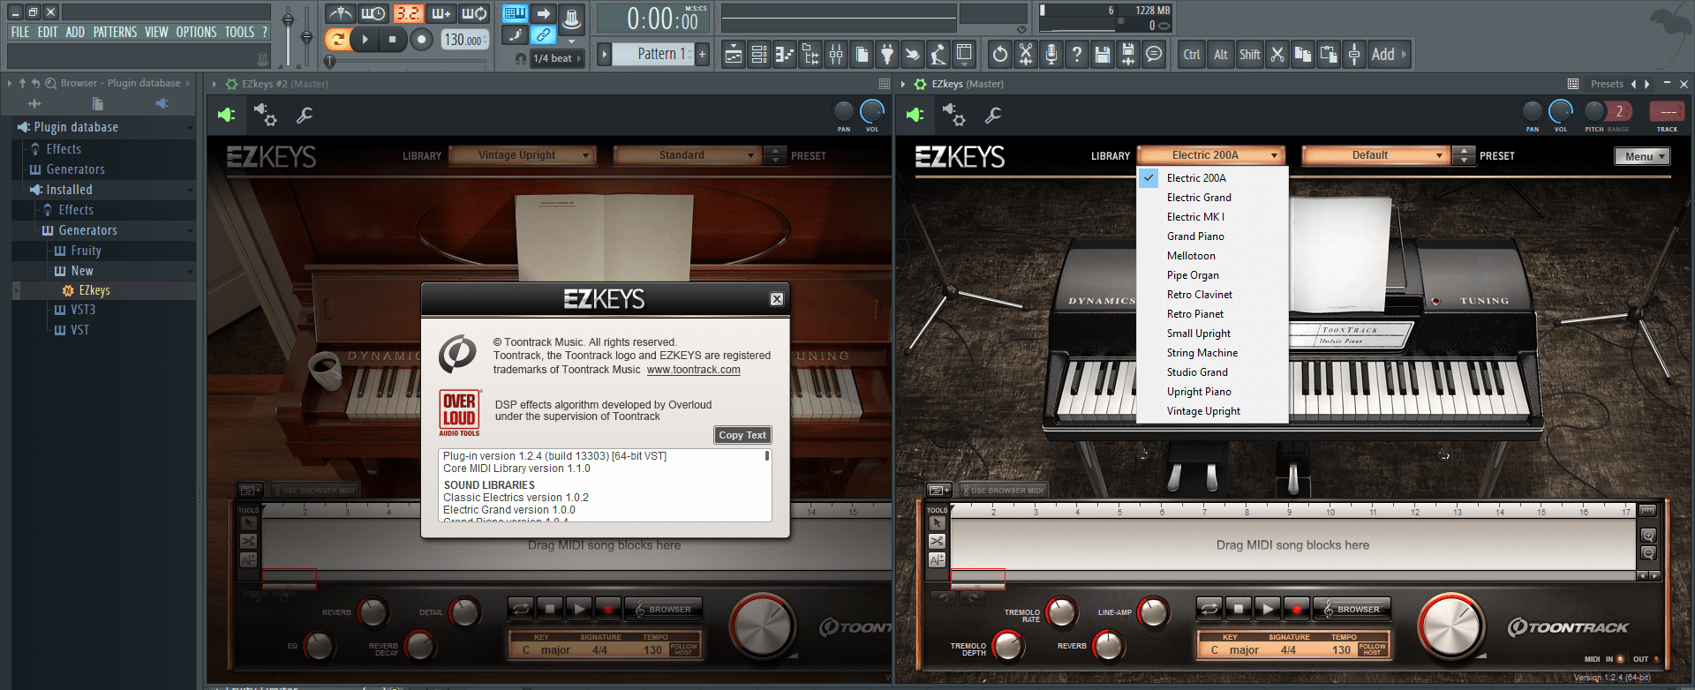Toggle the 3.2 step edit mode button
Image resolution: width=1695 pixels, height=690 pixels.
point(408,13)
